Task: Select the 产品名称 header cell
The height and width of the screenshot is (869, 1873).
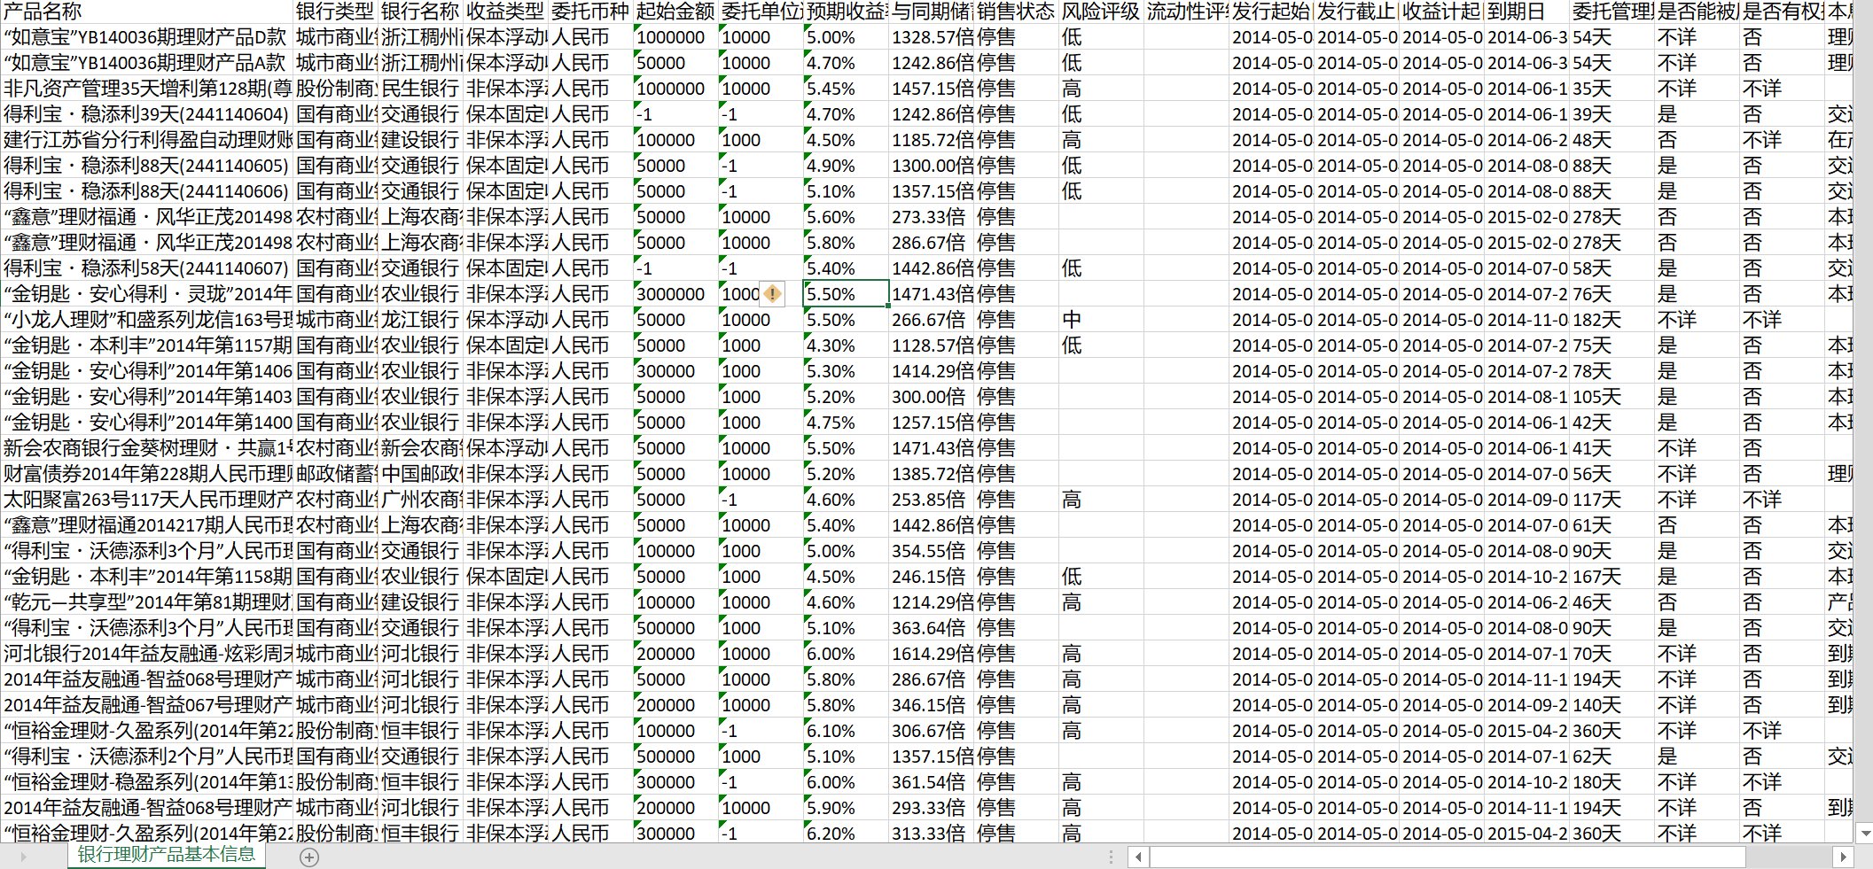Action: (147, 12)
